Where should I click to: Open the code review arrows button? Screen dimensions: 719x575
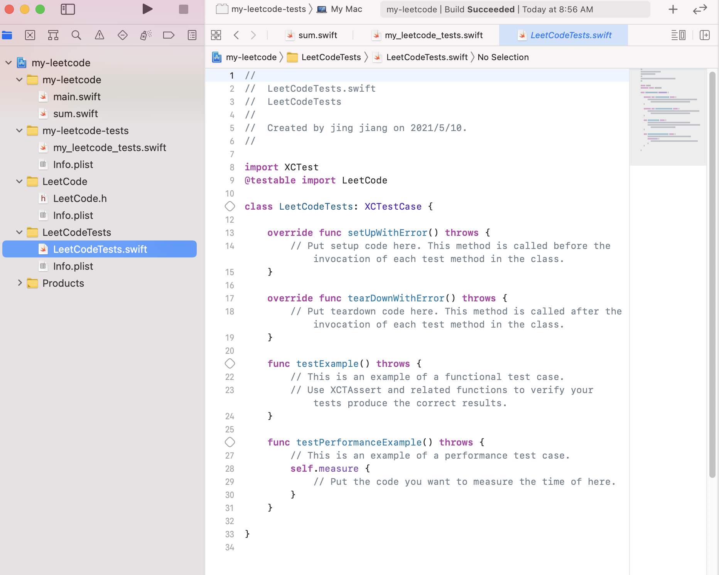click(x=700, y=9)
